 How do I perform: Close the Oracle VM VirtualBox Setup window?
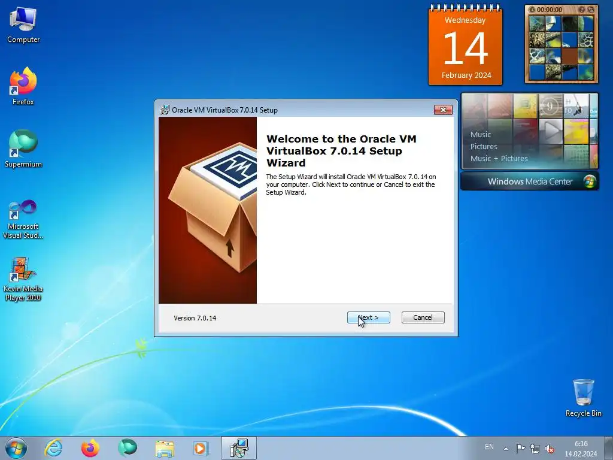point(443,110)
